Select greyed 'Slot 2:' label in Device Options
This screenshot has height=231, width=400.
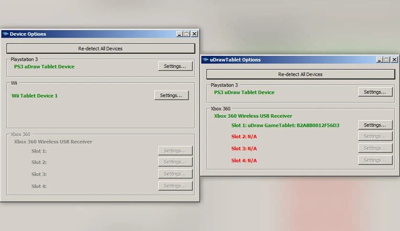point(39,162)
